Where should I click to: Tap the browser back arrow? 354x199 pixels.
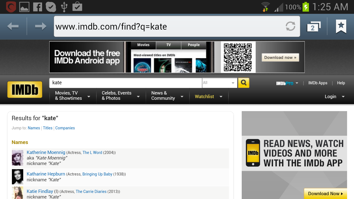pyautogui.click(x=13, y=26)
